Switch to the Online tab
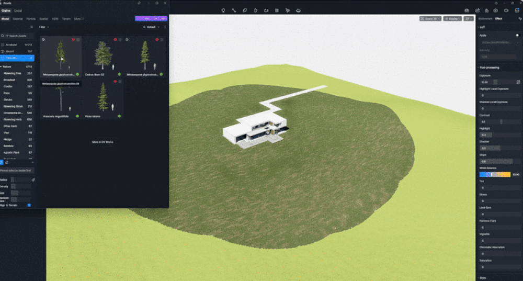 [x=6, y=10]
